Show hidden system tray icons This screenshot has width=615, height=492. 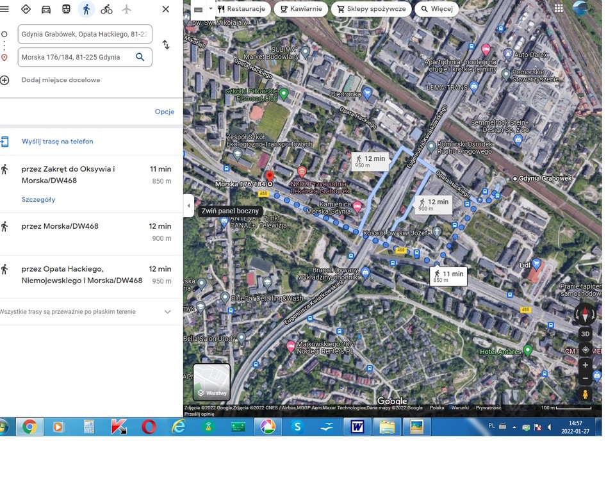[x=514, y=427]
